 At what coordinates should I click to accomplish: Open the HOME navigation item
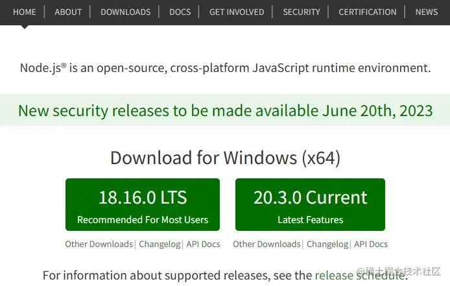[x=25, y=12]
